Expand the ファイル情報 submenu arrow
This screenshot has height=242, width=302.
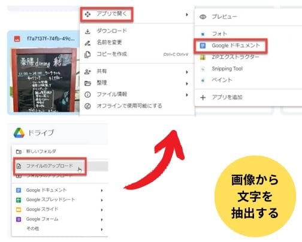click(x=187, y=95)
